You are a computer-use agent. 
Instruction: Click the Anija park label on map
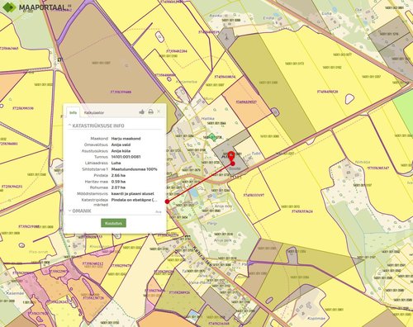coord(223,240)
